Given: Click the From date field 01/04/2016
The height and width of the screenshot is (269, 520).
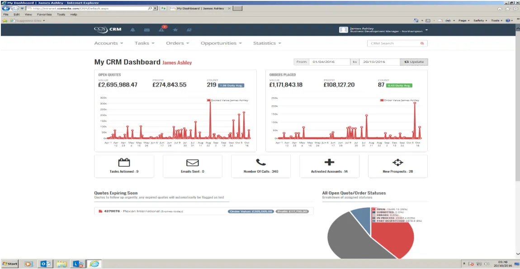Looking at the screenshot, I should (329, 61).
